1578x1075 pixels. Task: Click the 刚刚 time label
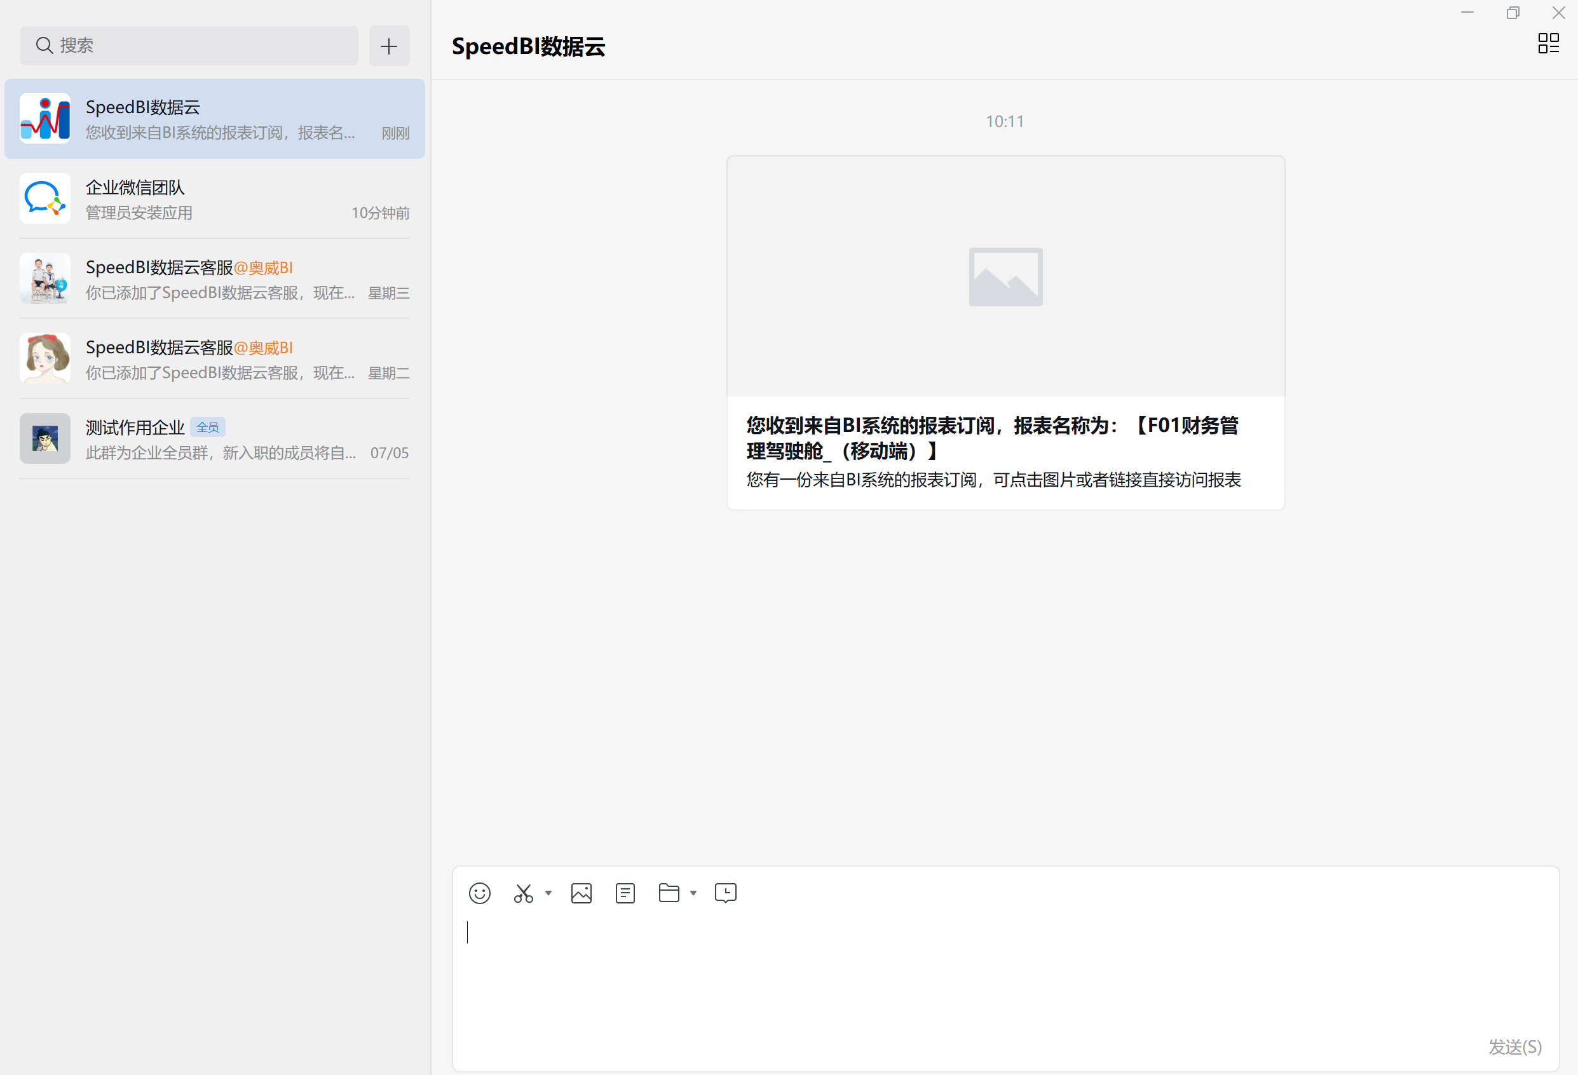(x=396, y=133)
